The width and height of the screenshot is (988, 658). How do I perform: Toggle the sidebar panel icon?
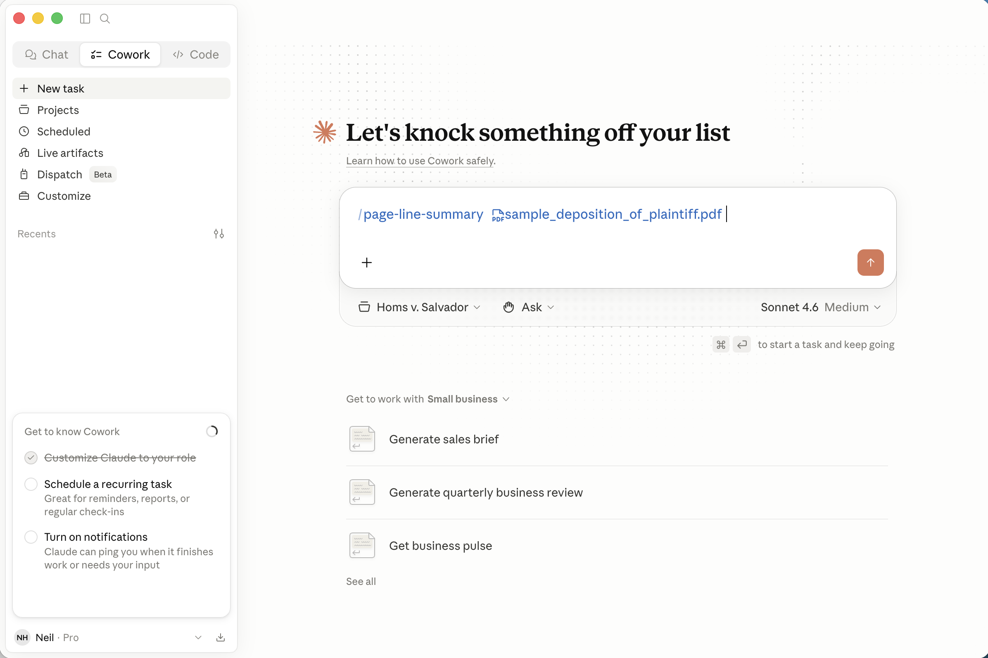85,19
